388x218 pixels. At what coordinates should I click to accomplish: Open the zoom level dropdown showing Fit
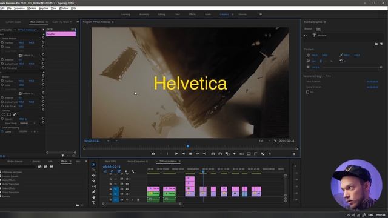tap(112, 141)
